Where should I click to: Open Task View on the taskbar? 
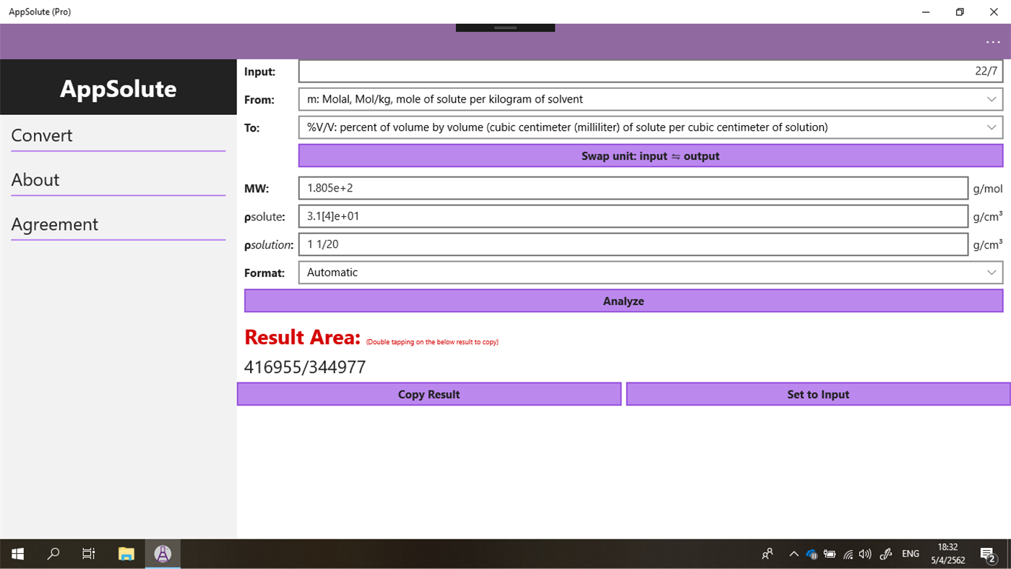click(x=87, y=553)
